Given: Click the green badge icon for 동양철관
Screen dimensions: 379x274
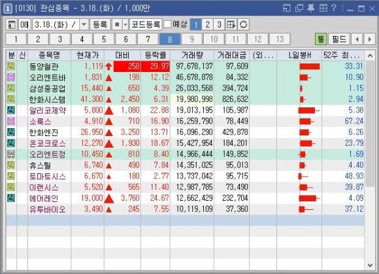Looking at the screenshot, I should click(11, 66).
